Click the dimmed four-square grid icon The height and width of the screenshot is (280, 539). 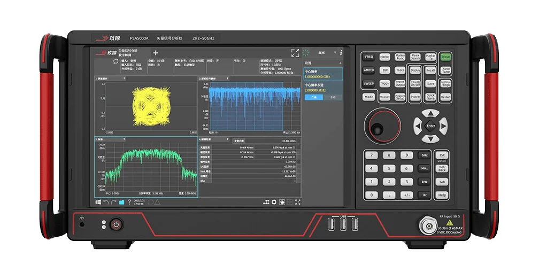[x=290, y=202]
